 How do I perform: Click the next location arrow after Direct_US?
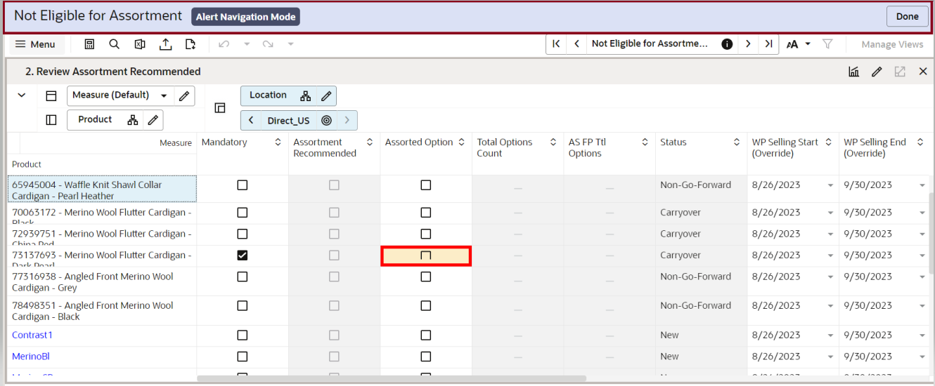[x=347, y=121]
